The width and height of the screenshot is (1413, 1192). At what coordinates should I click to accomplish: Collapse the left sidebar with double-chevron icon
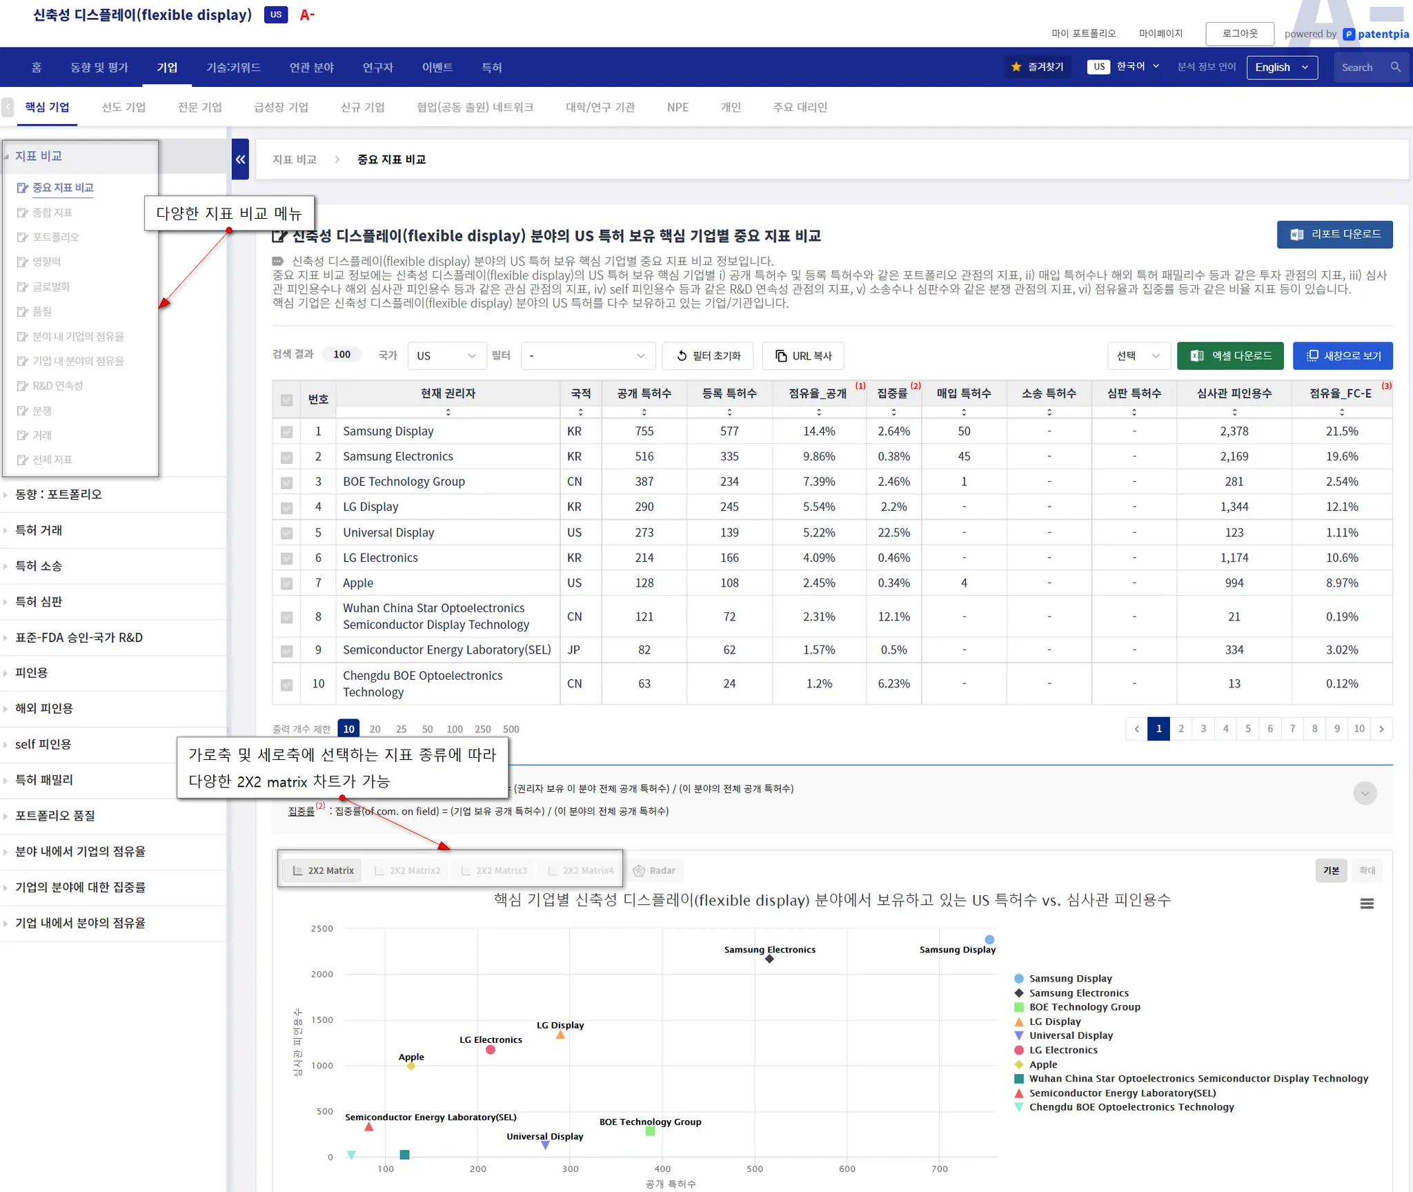click(x=240, y=159)
